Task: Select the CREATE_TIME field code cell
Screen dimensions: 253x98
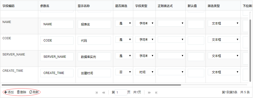Action: tap(19, 75)
